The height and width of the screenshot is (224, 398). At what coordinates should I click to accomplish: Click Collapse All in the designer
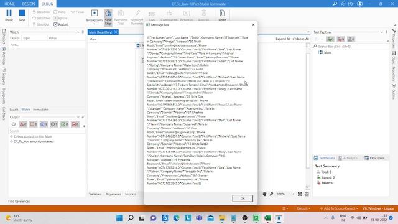point(300,39)
